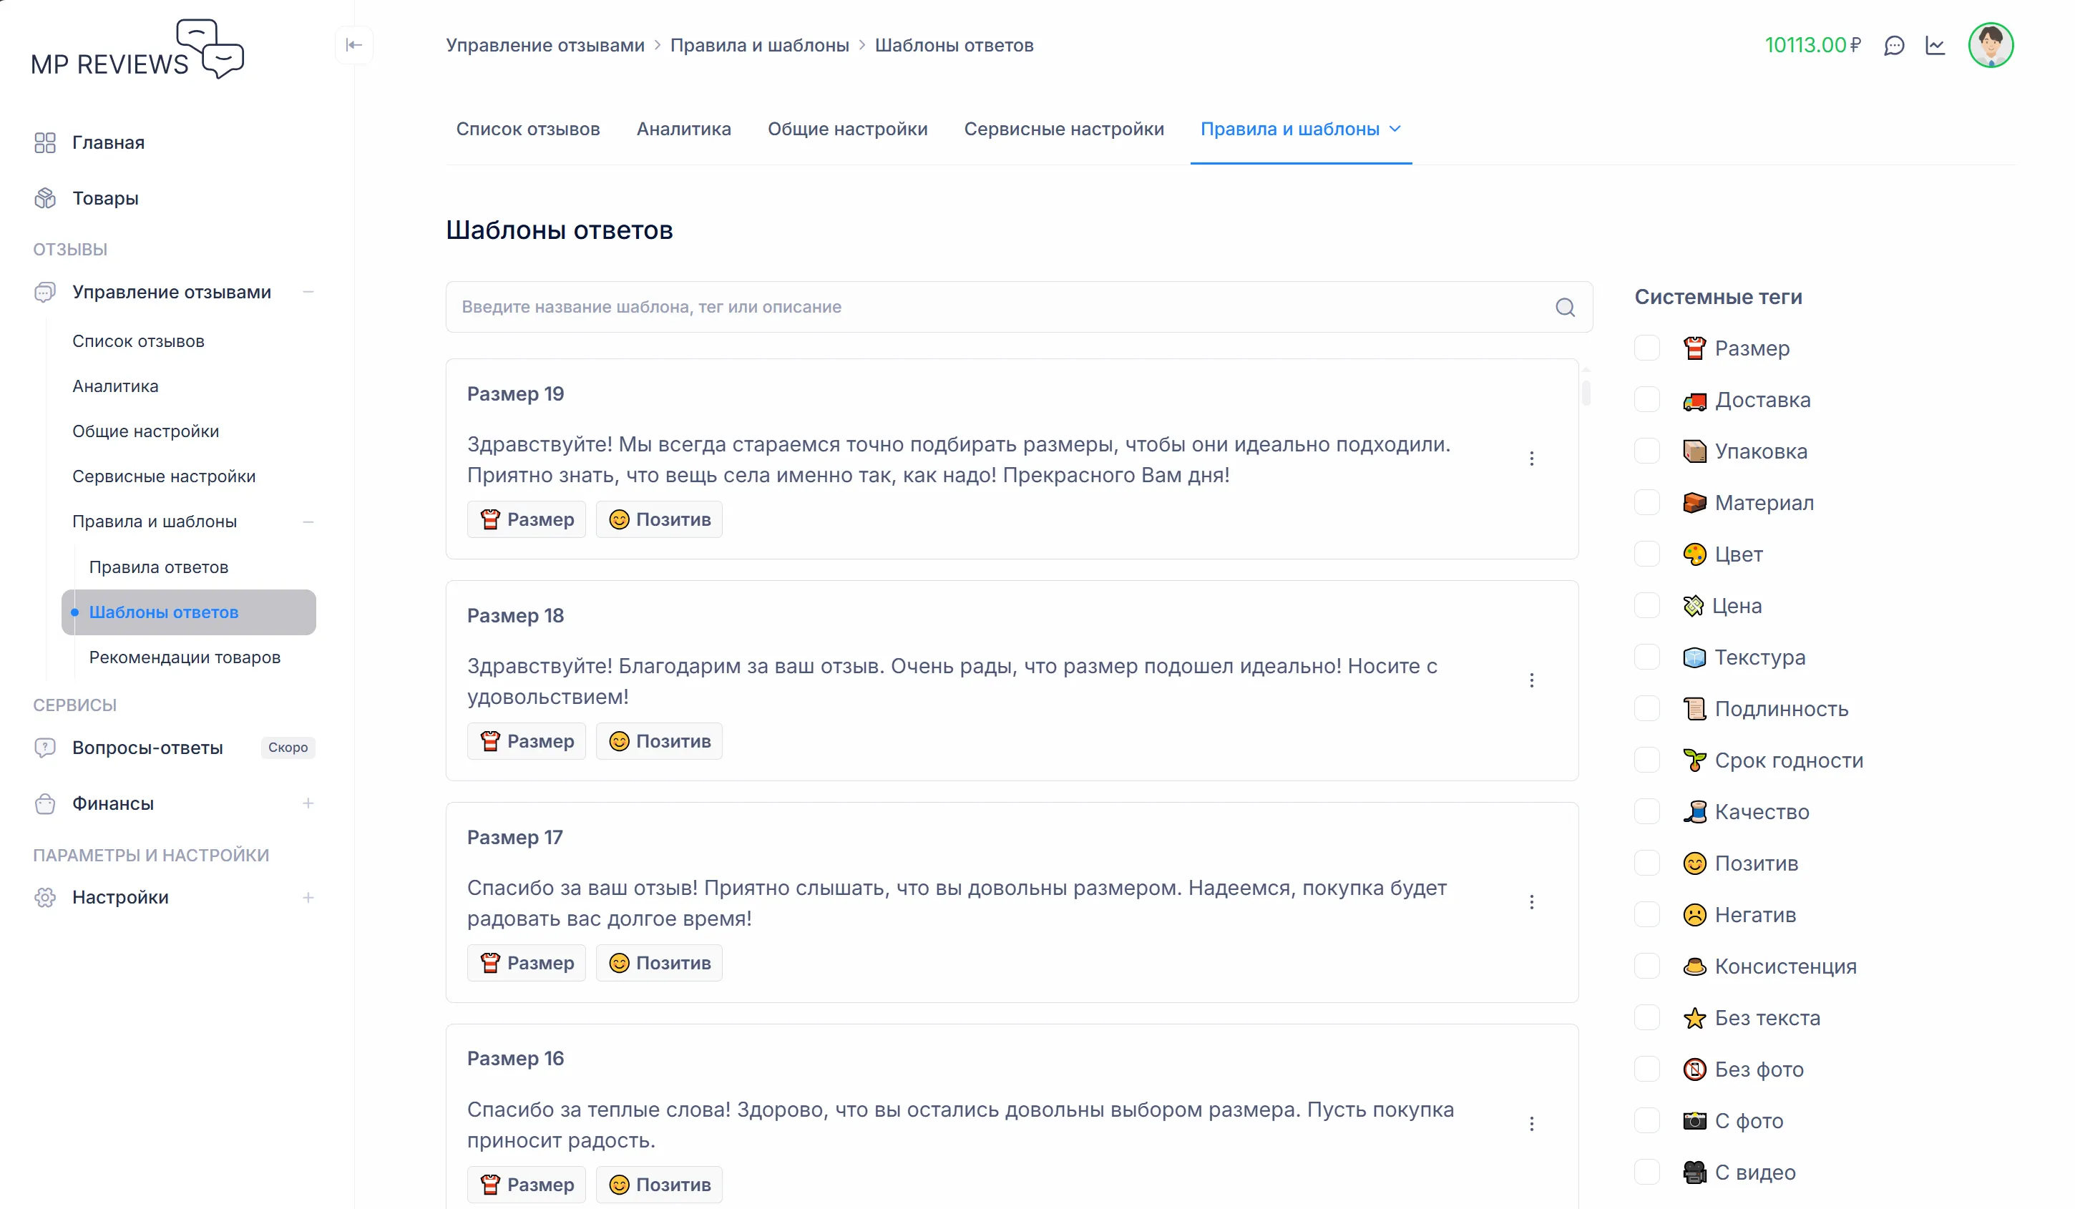Switch to the Аналитика tab

click(683, 128)
